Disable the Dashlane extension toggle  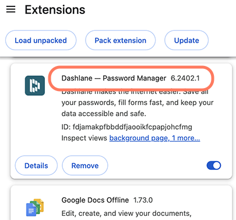[214, 166]
